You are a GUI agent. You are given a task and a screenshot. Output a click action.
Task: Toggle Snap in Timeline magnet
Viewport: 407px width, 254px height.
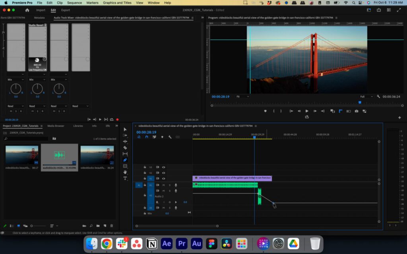(147, 137)
